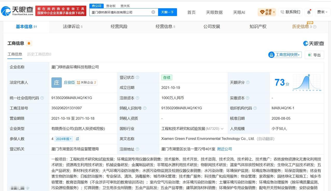
Task: Open 开通会员 membership dropdown
Action: point(267,12)
